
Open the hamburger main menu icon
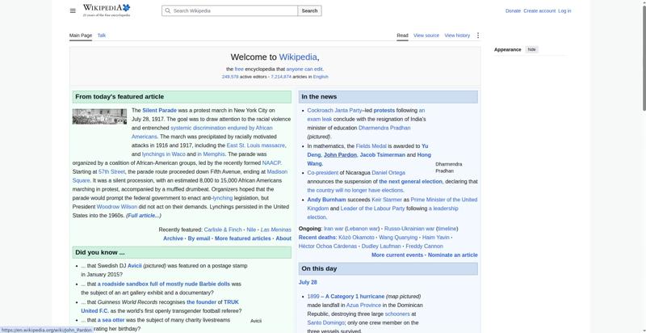(73, 11)
